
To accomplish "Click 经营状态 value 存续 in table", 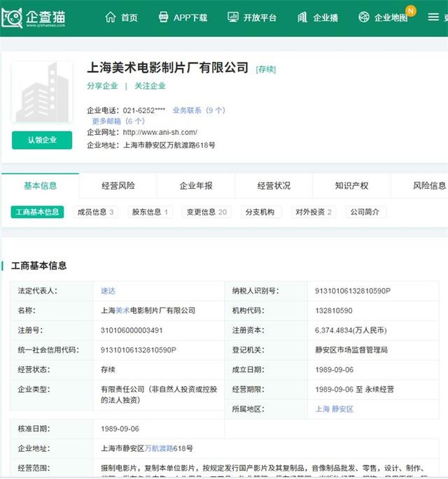I will coord(108,370).
